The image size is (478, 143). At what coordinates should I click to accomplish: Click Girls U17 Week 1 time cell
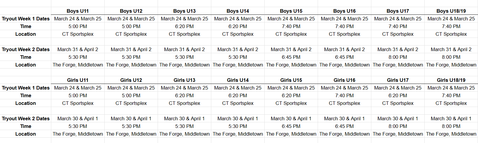click(398, 95)
